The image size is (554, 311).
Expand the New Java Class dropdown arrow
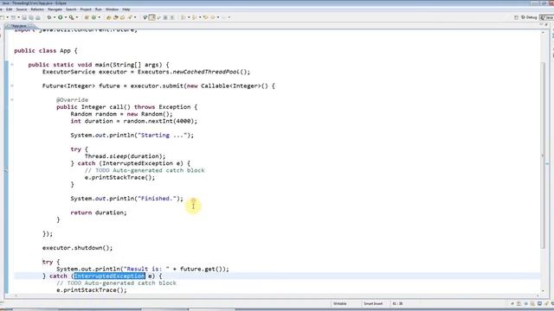(99, 17)
